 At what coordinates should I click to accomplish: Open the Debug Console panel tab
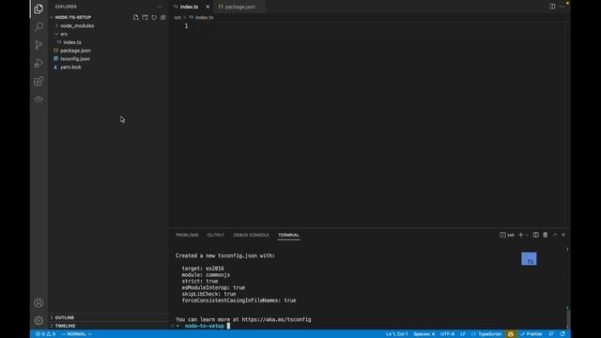pyautogui.click(x=252, y=235)
